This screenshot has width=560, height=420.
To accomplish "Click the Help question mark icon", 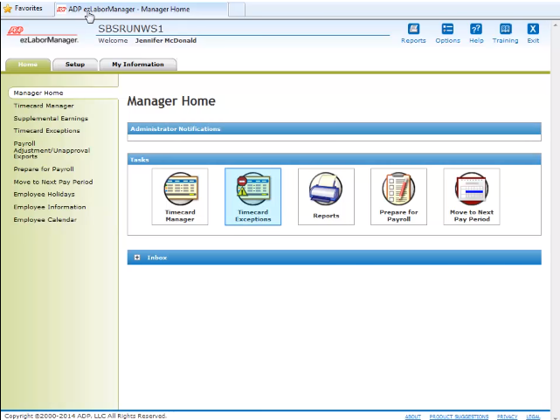I will pyautogui.click(x=476, y=30).
